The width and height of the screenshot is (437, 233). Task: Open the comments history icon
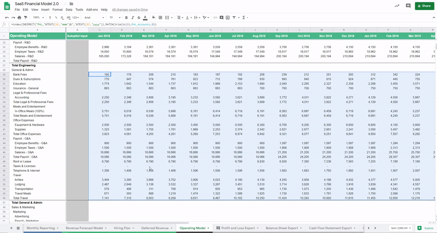pyautogui.click(x=408, y=6)
